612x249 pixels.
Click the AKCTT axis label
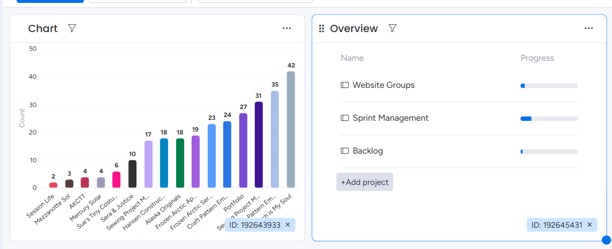coord(78,201)
